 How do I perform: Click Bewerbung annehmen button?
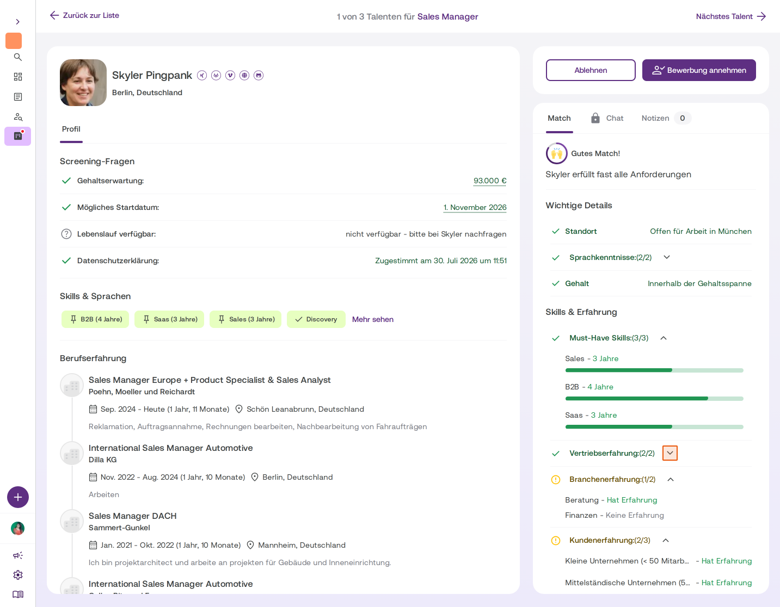(x=699, y=70)
